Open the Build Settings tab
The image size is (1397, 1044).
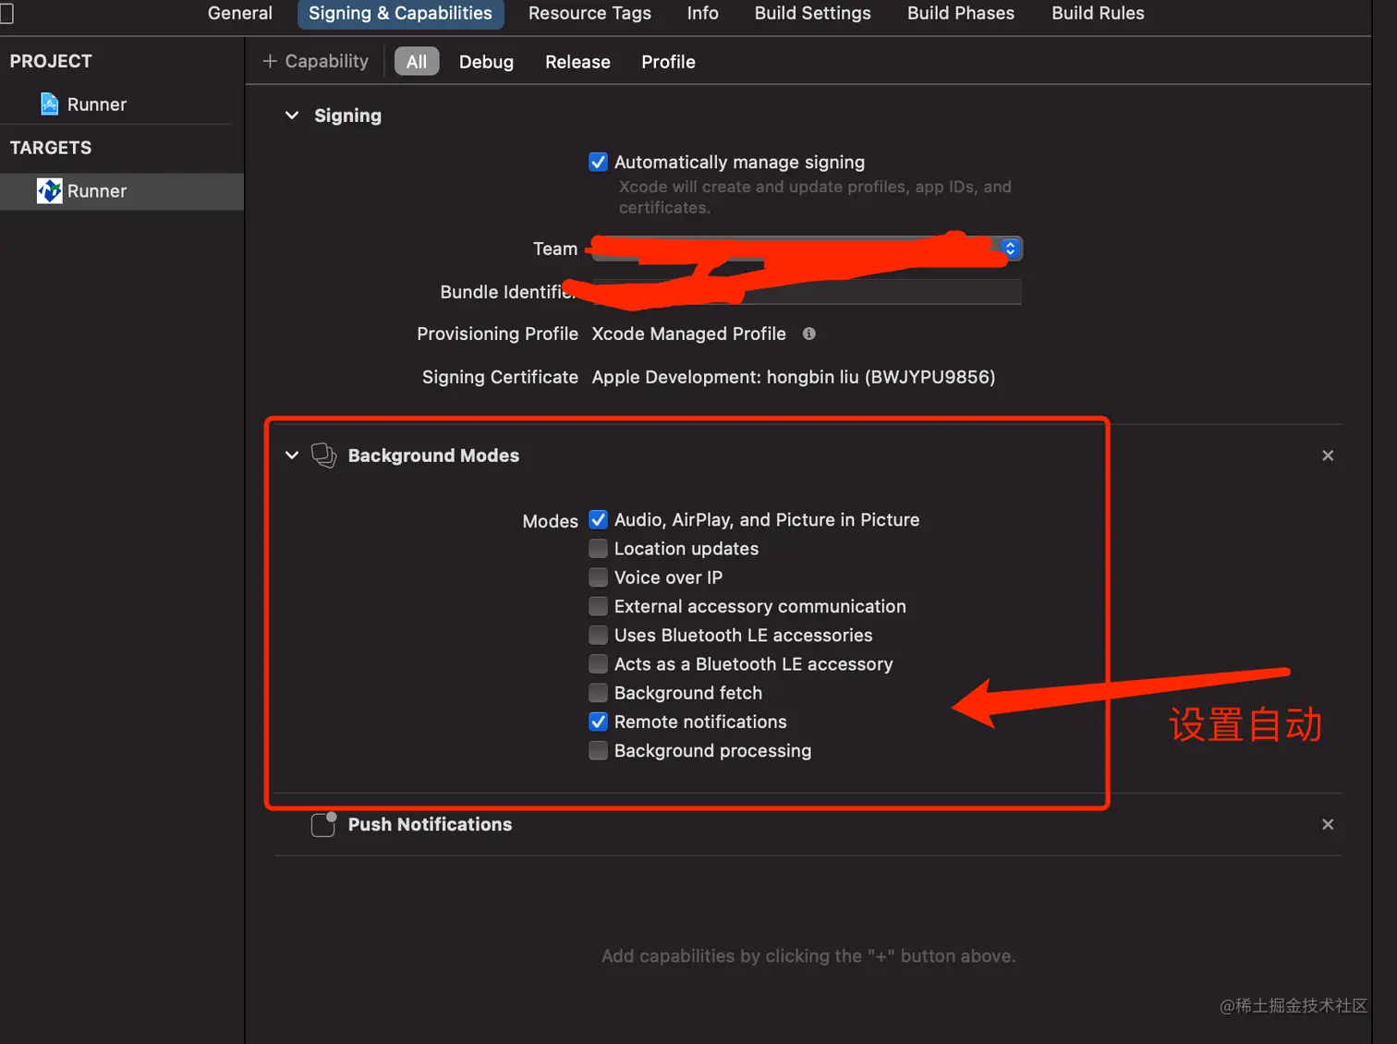tap(813, 13)
